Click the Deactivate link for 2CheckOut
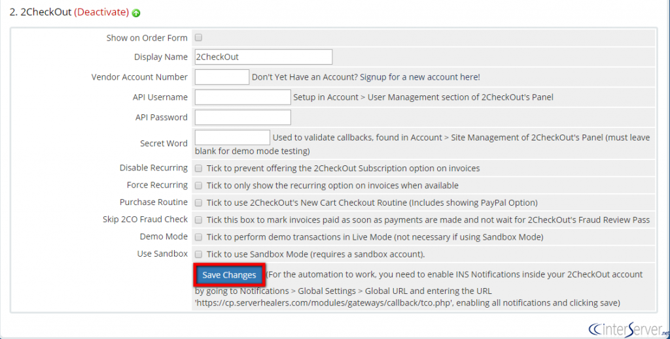Screen dimensions: 670x339 101,12
